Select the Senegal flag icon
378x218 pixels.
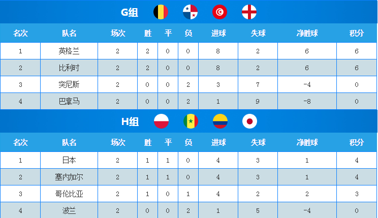click(x=191, y=121)
